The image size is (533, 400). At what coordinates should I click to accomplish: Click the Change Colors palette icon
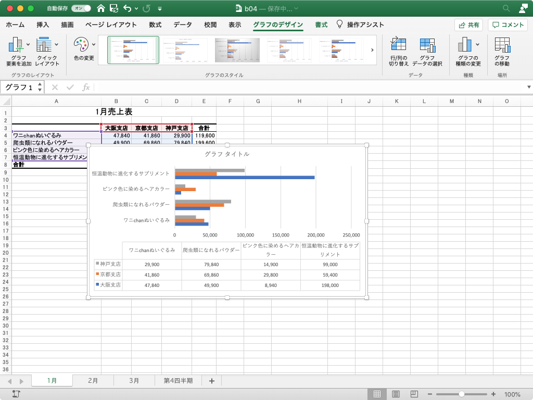81,45
